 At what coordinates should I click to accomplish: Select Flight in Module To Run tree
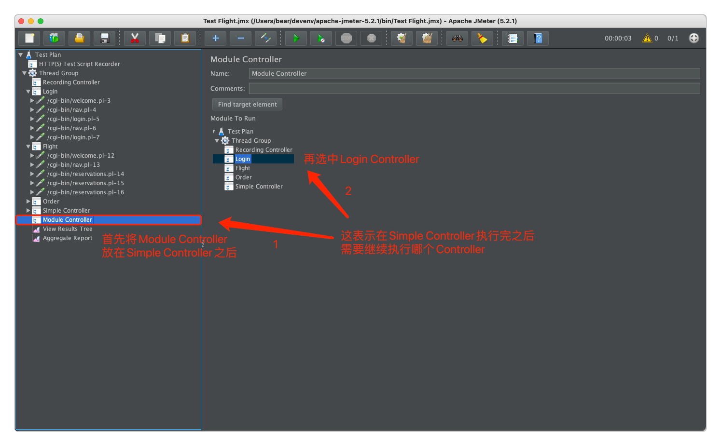(243, 168)
